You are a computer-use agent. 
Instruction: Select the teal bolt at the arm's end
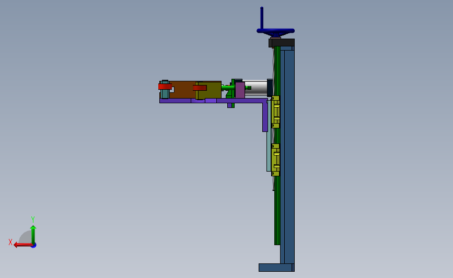[165, 93]
